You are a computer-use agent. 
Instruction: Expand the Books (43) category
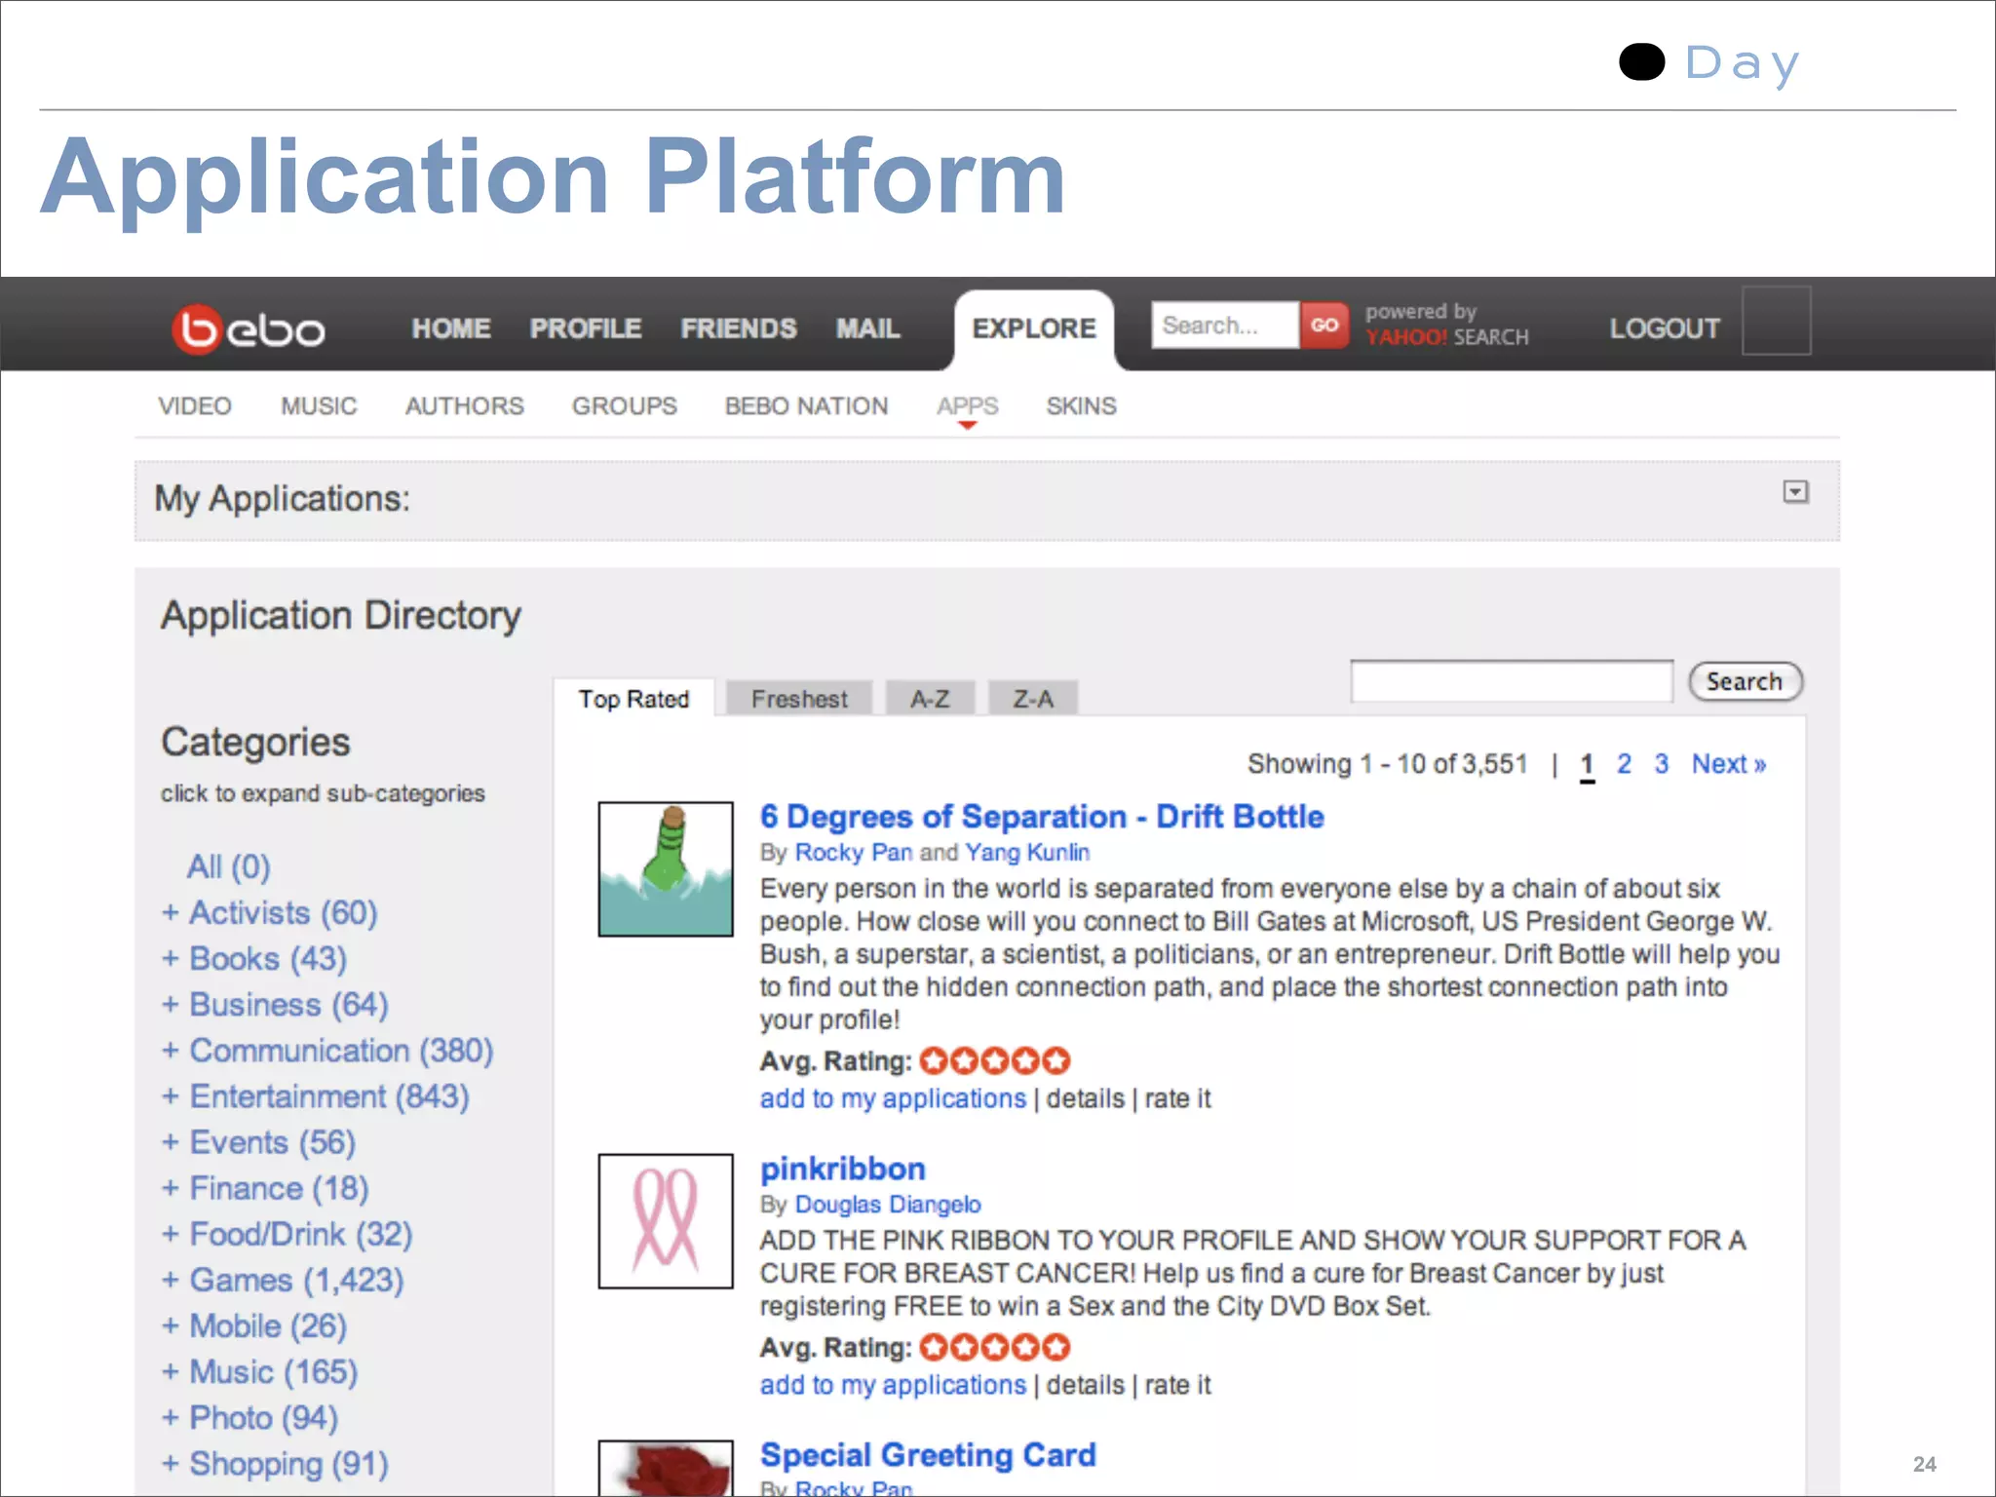[x=254, y=959]
